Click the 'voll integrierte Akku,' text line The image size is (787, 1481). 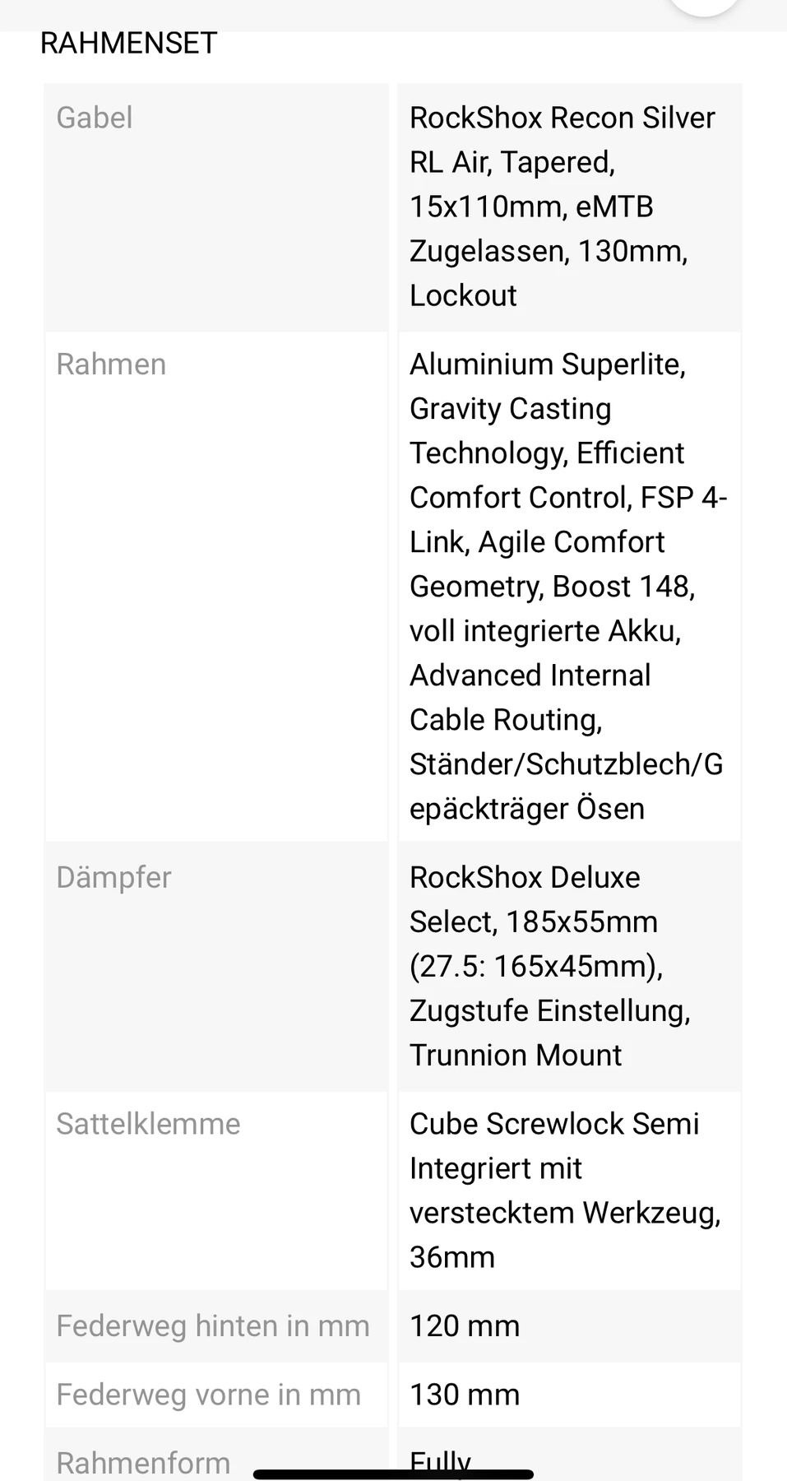click(x=545, y=630)
